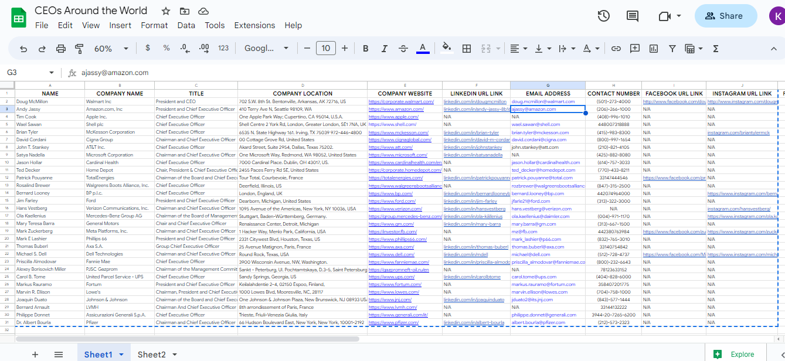785x361 pixels.
Task: Format as percent
Action: click(166, 48)
